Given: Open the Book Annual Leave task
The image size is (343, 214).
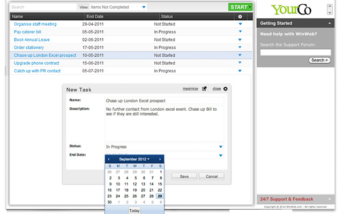Looking at the screenshot, I should click(x=32, y=40).
